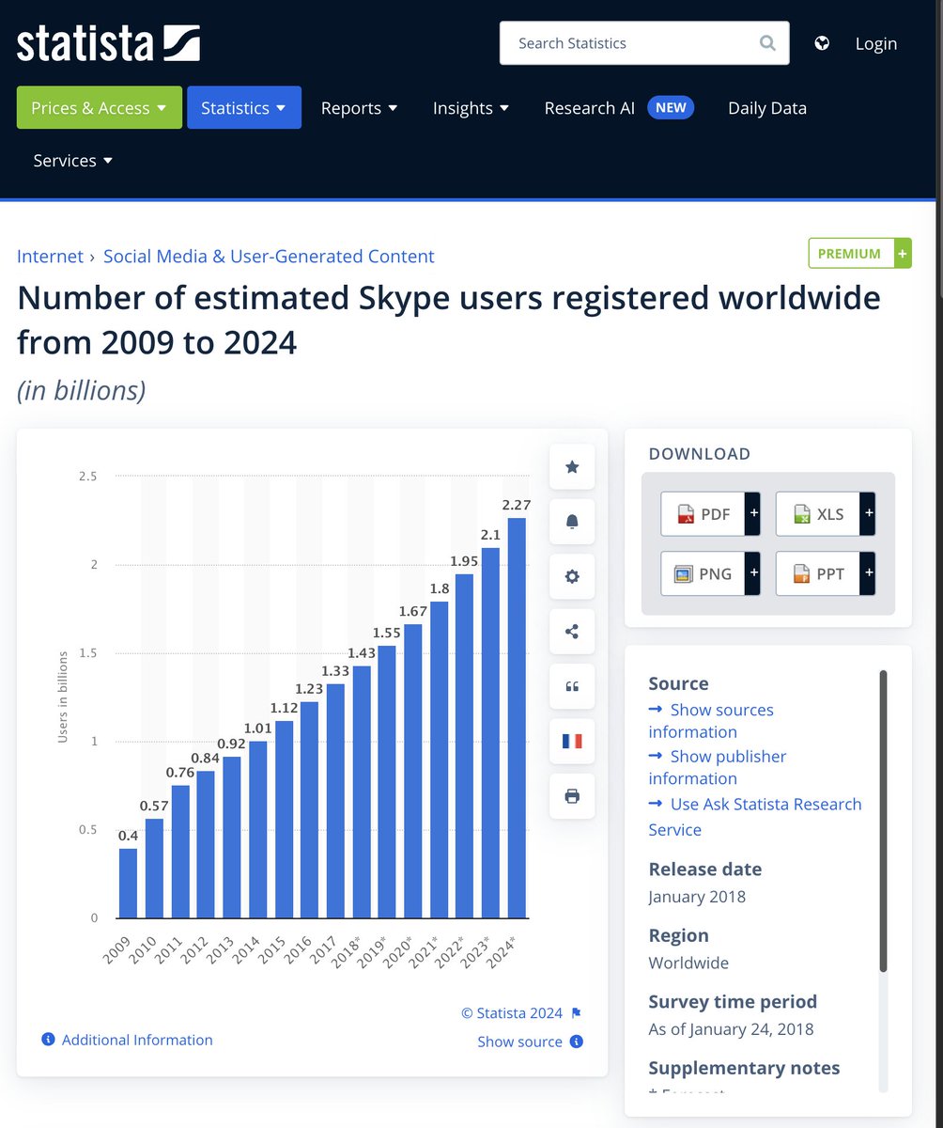Click the 2024 bar labeled 2.27
Screen dimensions: 943x1128
click(x=517, y=718)
